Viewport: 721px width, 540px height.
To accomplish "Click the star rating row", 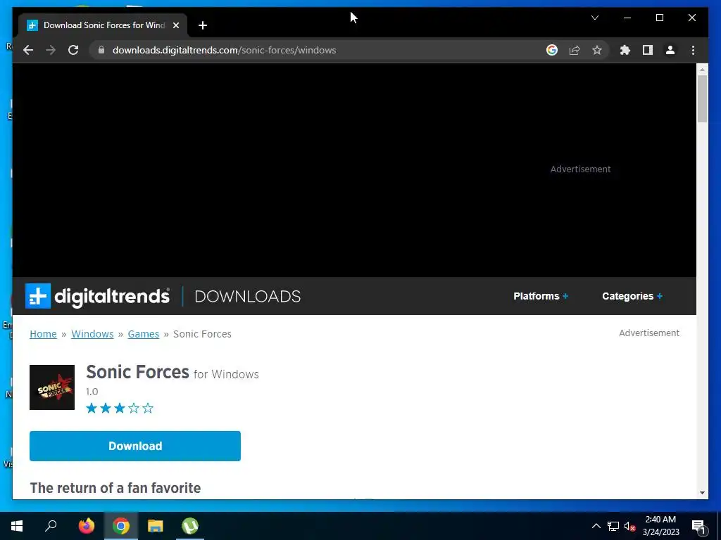I will coord(120,409).
